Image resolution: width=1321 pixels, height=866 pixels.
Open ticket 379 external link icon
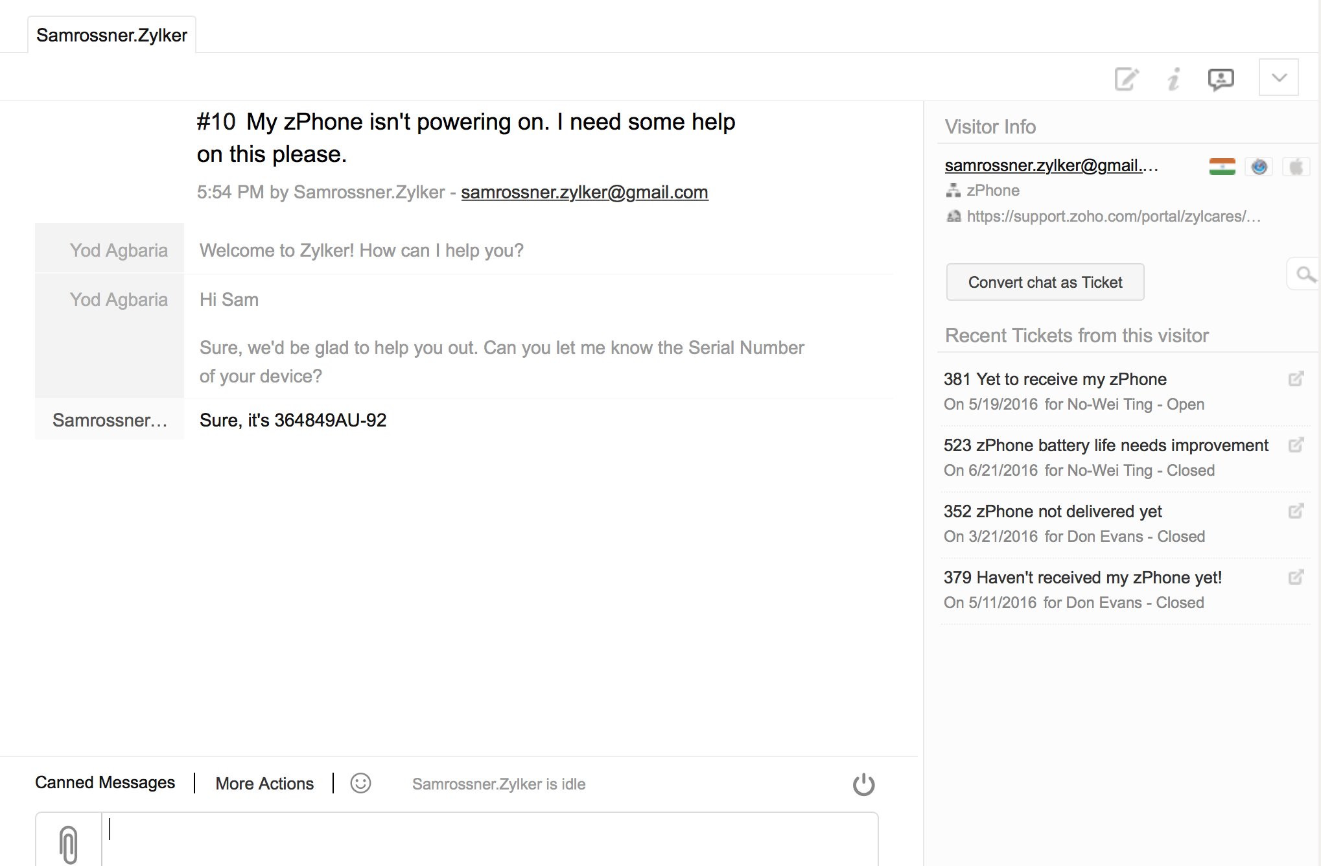coord(1296,578)
